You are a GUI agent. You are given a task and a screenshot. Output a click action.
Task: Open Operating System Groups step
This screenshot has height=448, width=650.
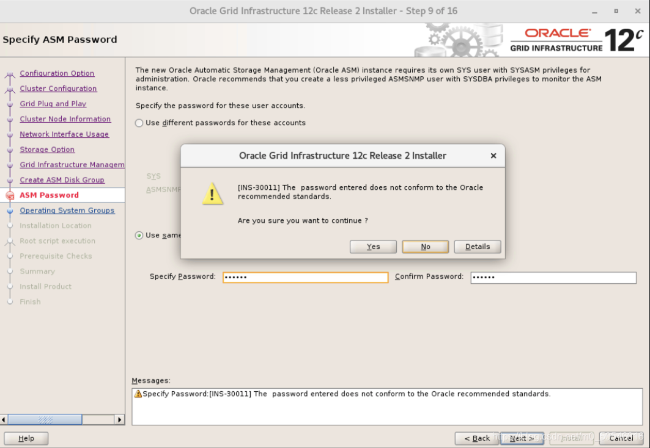pyautogui.click(x=67, y=211)
